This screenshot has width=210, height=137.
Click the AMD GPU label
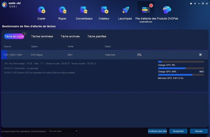(202, 72)
